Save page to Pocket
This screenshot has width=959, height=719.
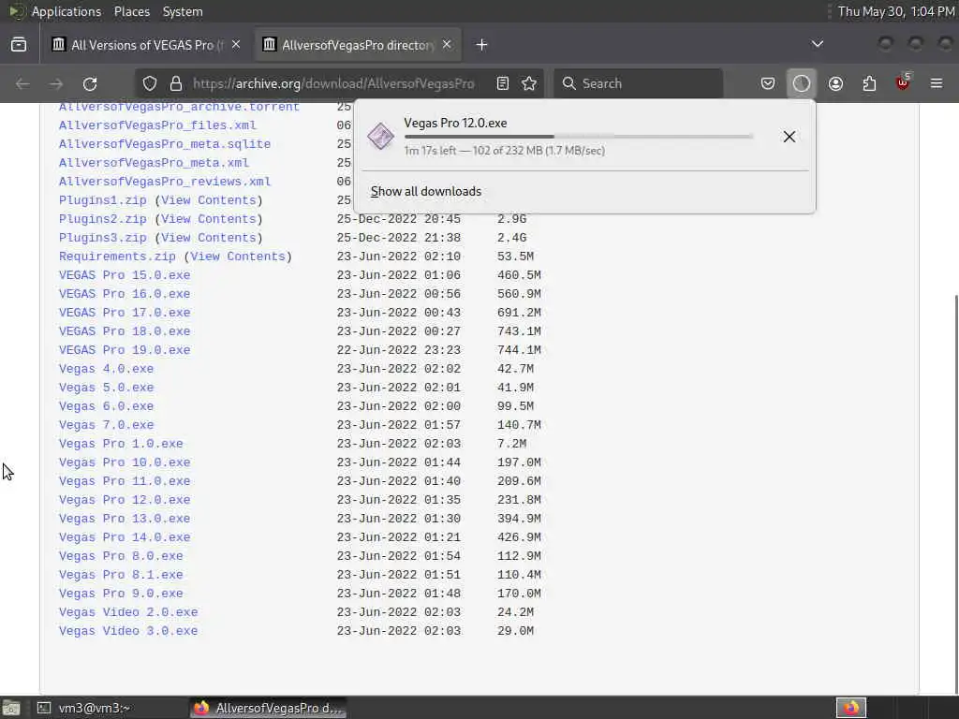768,83
